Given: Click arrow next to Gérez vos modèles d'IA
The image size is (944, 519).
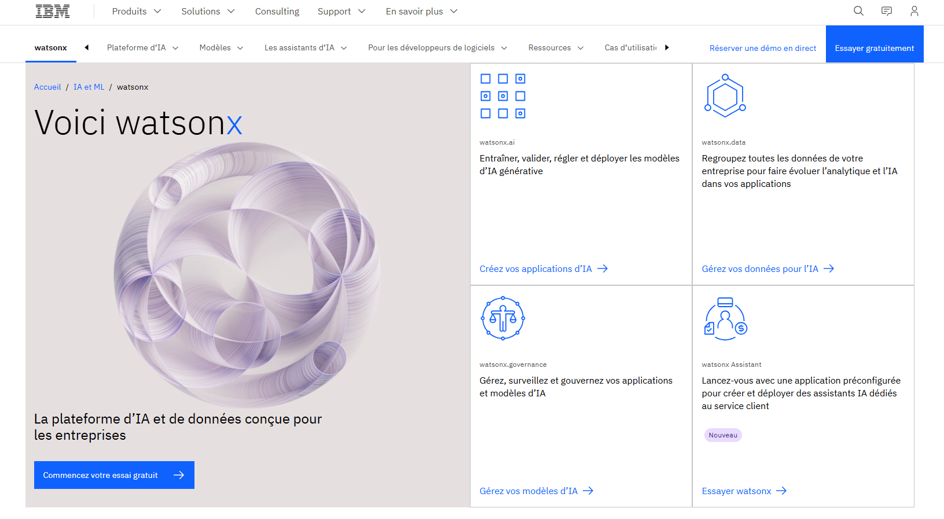Looking at the screenshot, I should click(588, 491).
